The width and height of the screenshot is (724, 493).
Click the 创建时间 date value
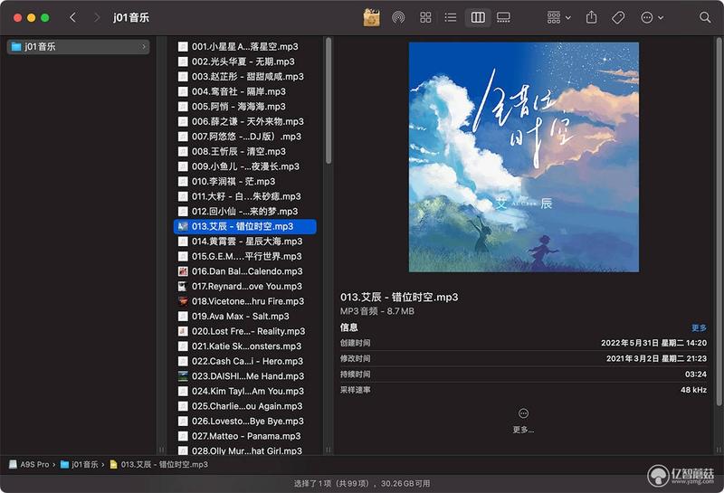coord(653,343)
